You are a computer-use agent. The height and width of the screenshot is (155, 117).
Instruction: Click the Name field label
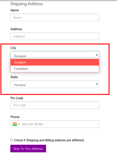click(x=15, y=10)
